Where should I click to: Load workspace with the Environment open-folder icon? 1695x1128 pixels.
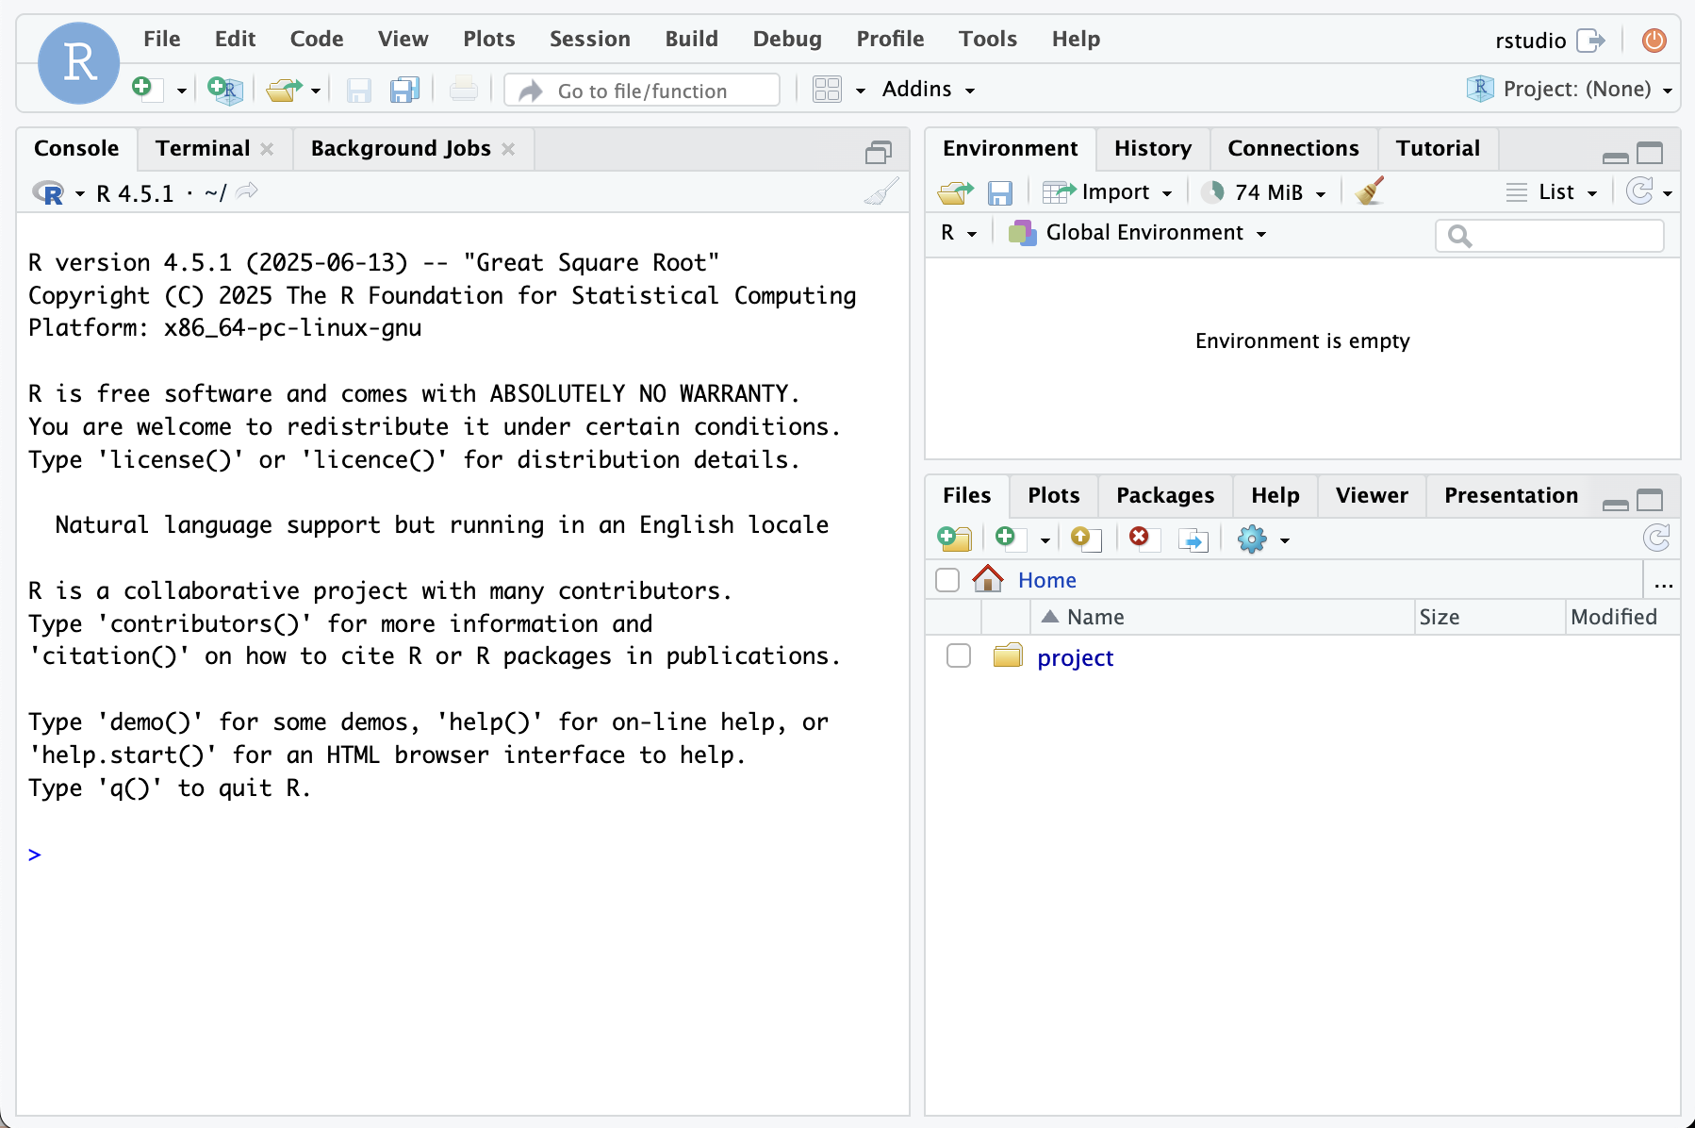tap(955, 192)
